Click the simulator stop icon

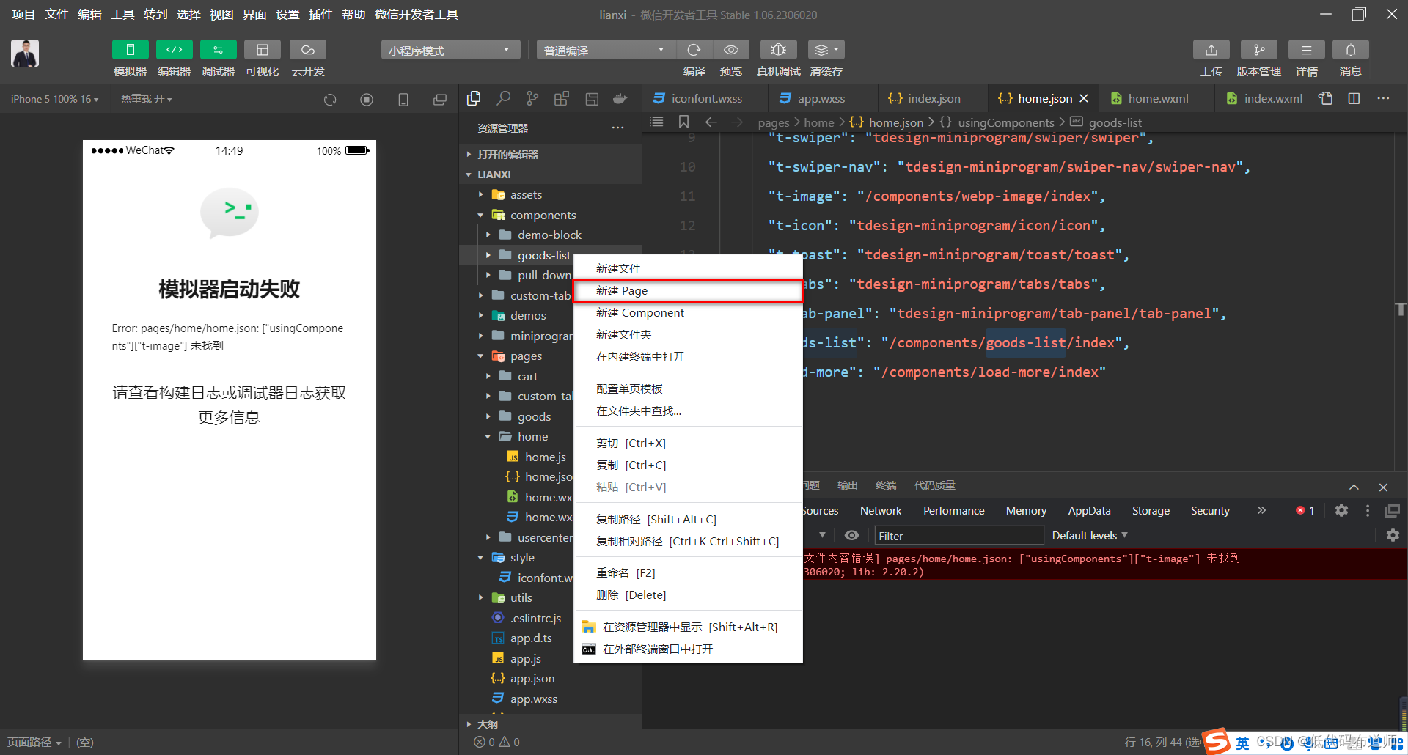click(367, 100)
